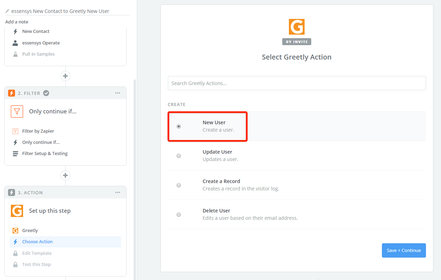
Task: Click the Set up this step title
Action: pyautogui.click(x=50, y=211)
